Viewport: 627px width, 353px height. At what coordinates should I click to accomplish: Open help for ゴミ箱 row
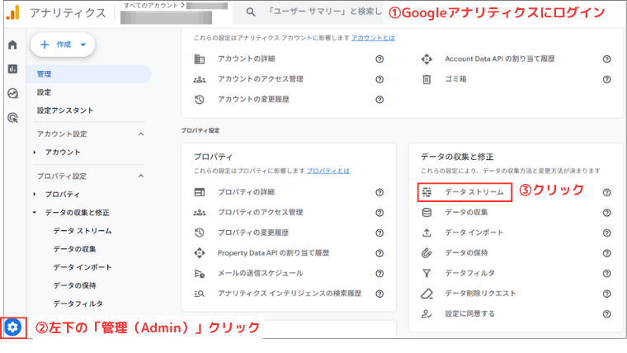[x=606, y=79]
